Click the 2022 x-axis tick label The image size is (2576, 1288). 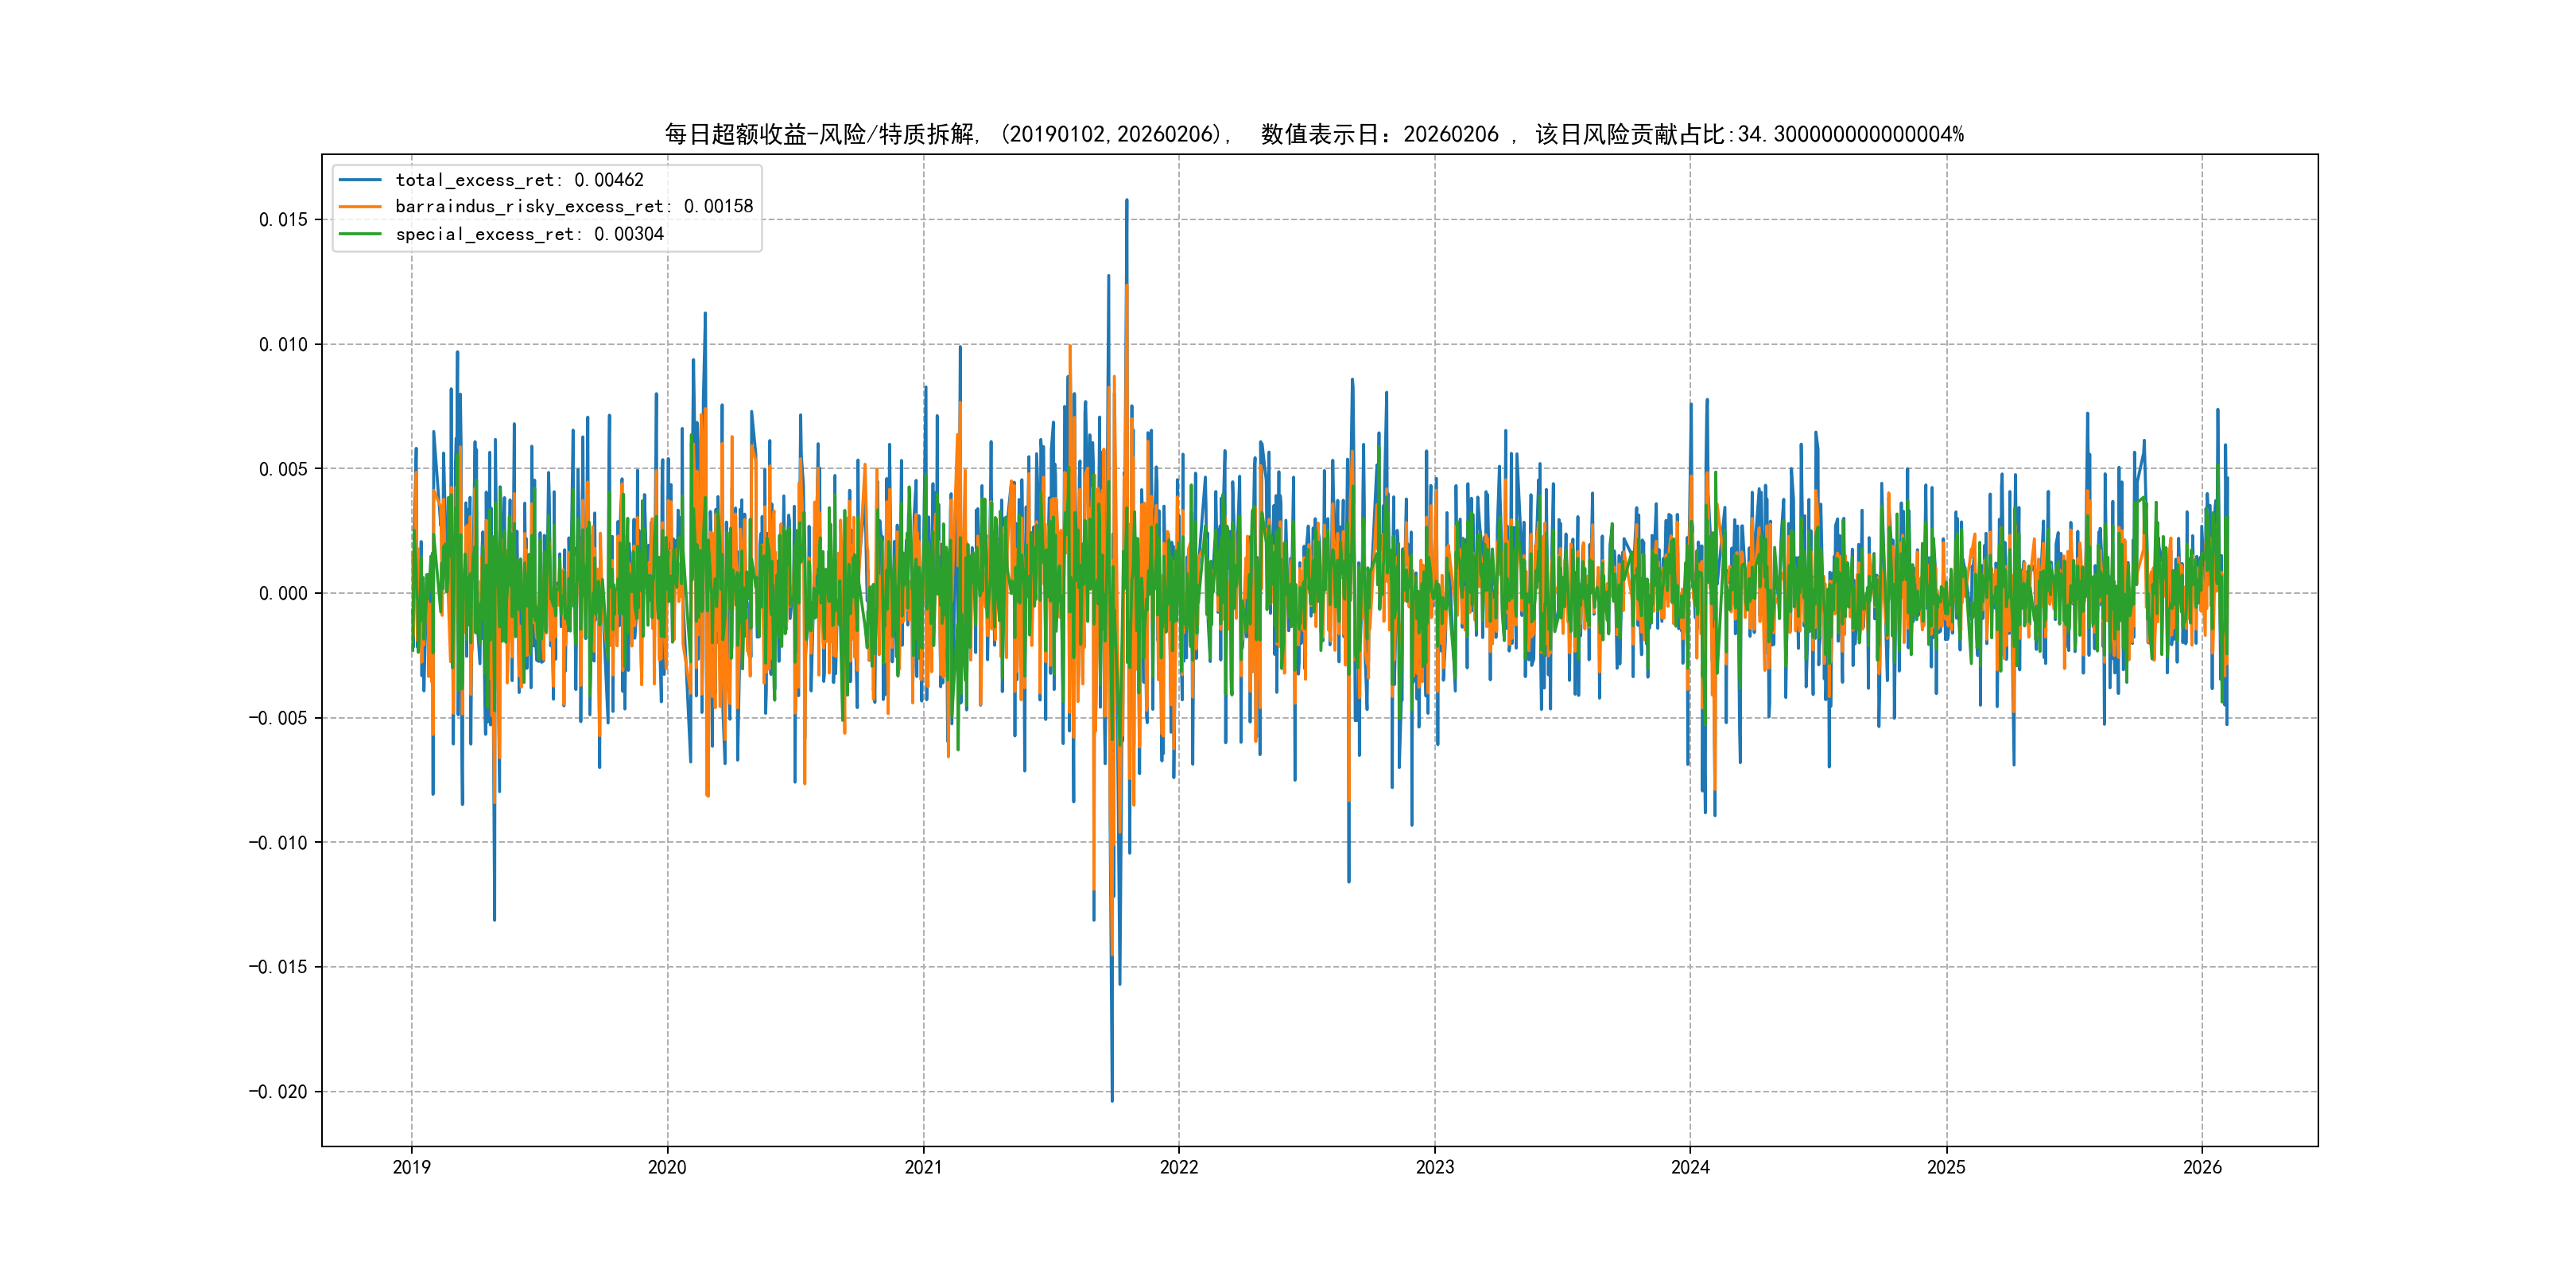(x=1179, y=1167)
